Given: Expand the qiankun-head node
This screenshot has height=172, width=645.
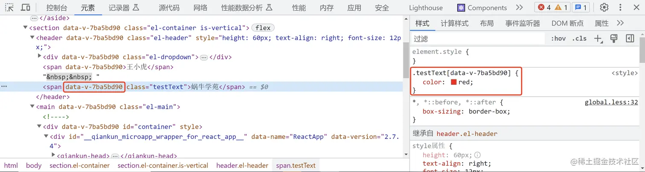Looking at the screenshot, I should click(x=53, y=155).
